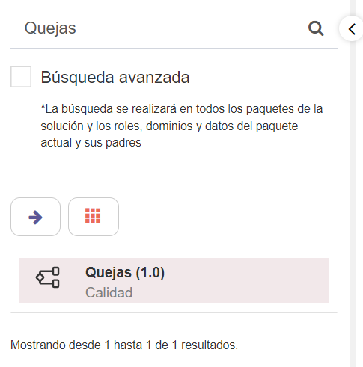Viewport: 363px width, 367px height.
Task: Click the magnifying glass search icon
Action: (316, 28)
